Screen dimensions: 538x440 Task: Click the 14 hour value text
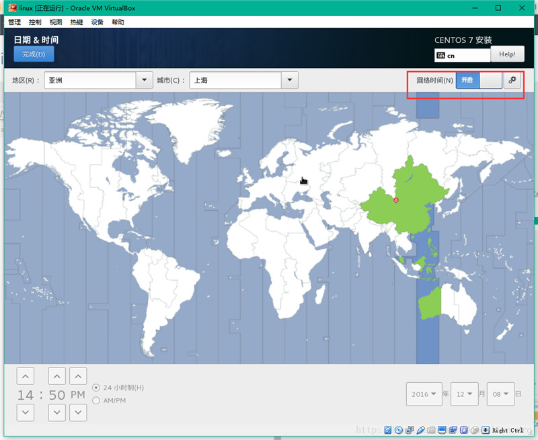[26, 395]
